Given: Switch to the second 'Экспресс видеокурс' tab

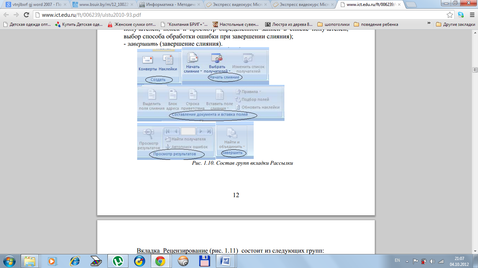Looking at the screenshot, I should [304, 5].
